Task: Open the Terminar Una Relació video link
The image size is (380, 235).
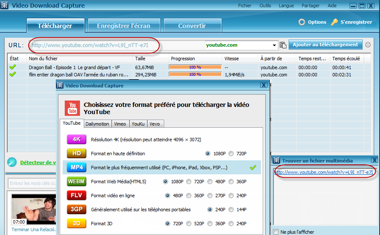Action: 33,229
